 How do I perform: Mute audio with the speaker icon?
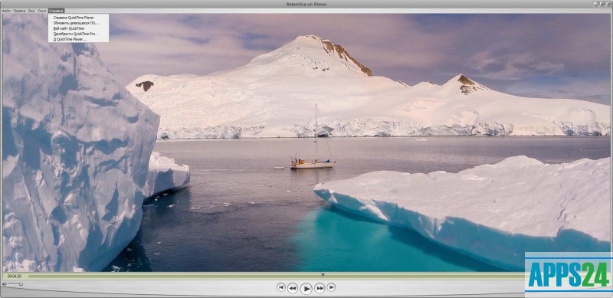pos(5,284)
